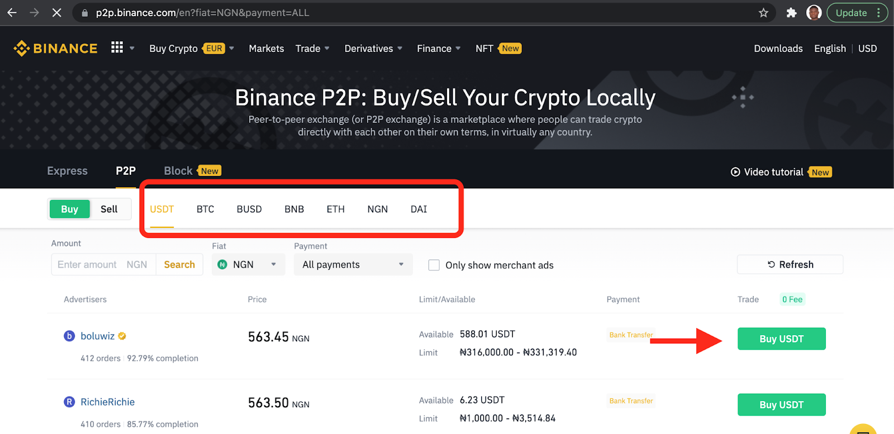Select the BUSD coin tab
Viewport: 894px width, 434px height.
[x=249, y=209]
